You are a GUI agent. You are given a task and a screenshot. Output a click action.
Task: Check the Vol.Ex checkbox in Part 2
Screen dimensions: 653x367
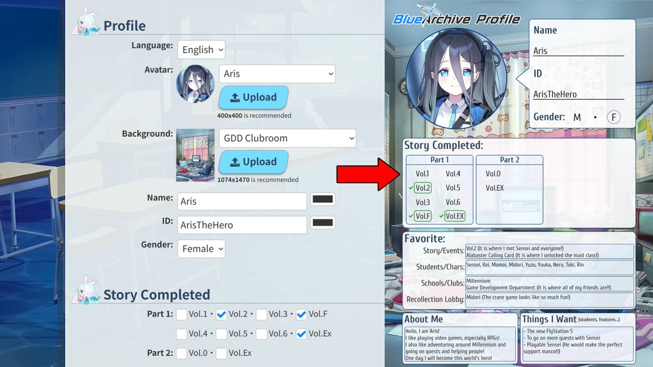(221, 353)
